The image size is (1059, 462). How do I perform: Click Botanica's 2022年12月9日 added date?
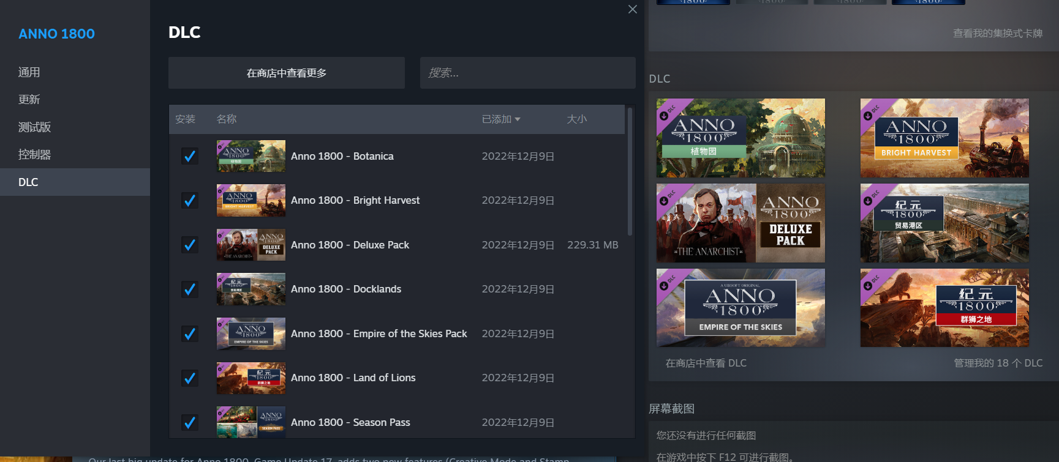point(518,156)
